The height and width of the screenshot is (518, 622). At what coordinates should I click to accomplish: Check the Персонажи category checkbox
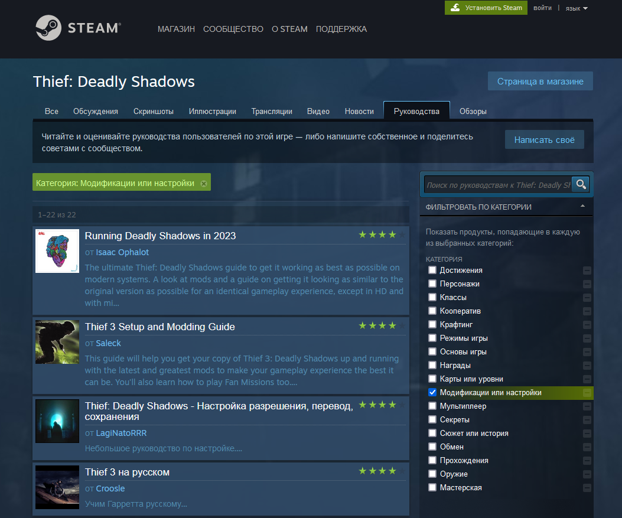pyautogui.click(x=432, y=284)
